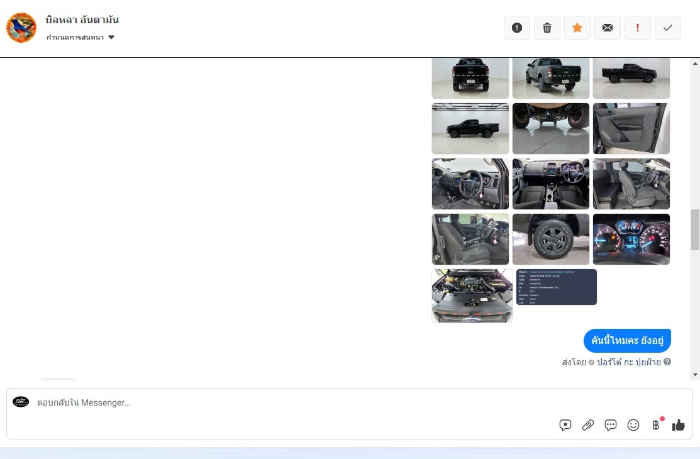The width and height of the screenshot is (700, 459).
Task: Star this conversation as follow-up
Action: (577, 28)
